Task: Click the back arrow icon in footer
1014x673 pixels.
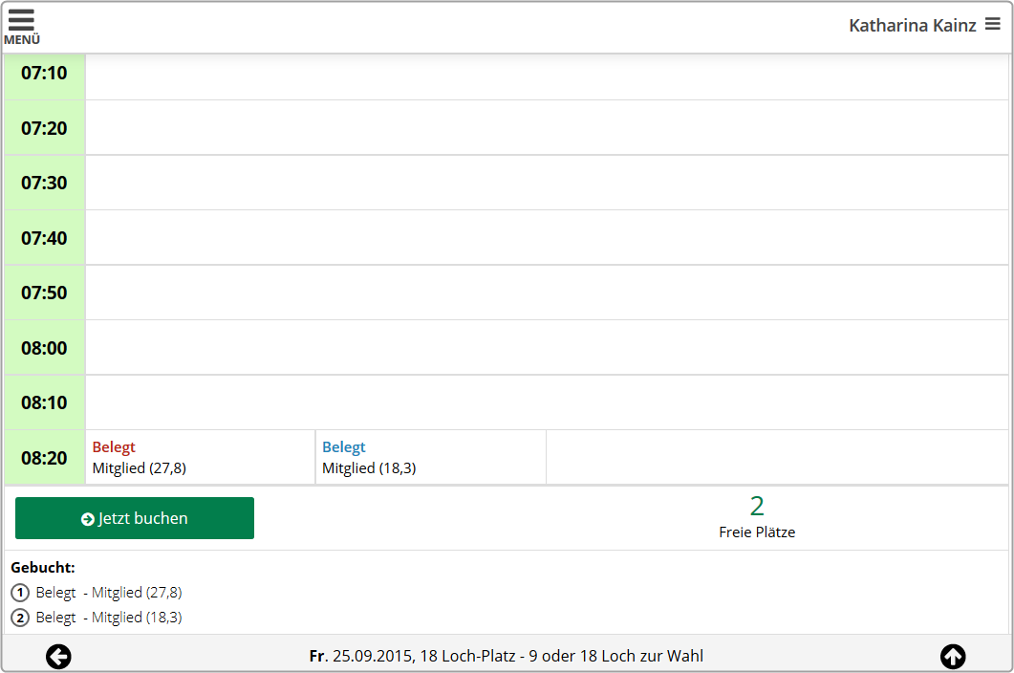Action: point(58,657)
